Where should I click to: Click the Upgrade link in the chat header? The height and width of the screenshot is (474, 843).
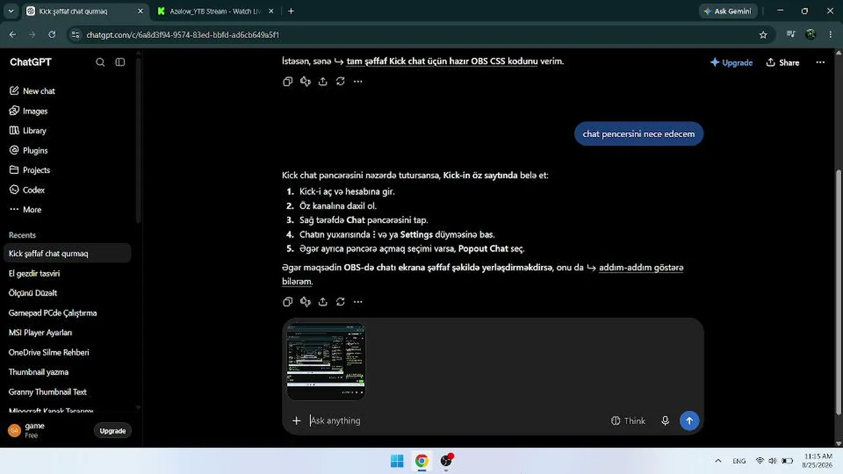click(731, 63)
